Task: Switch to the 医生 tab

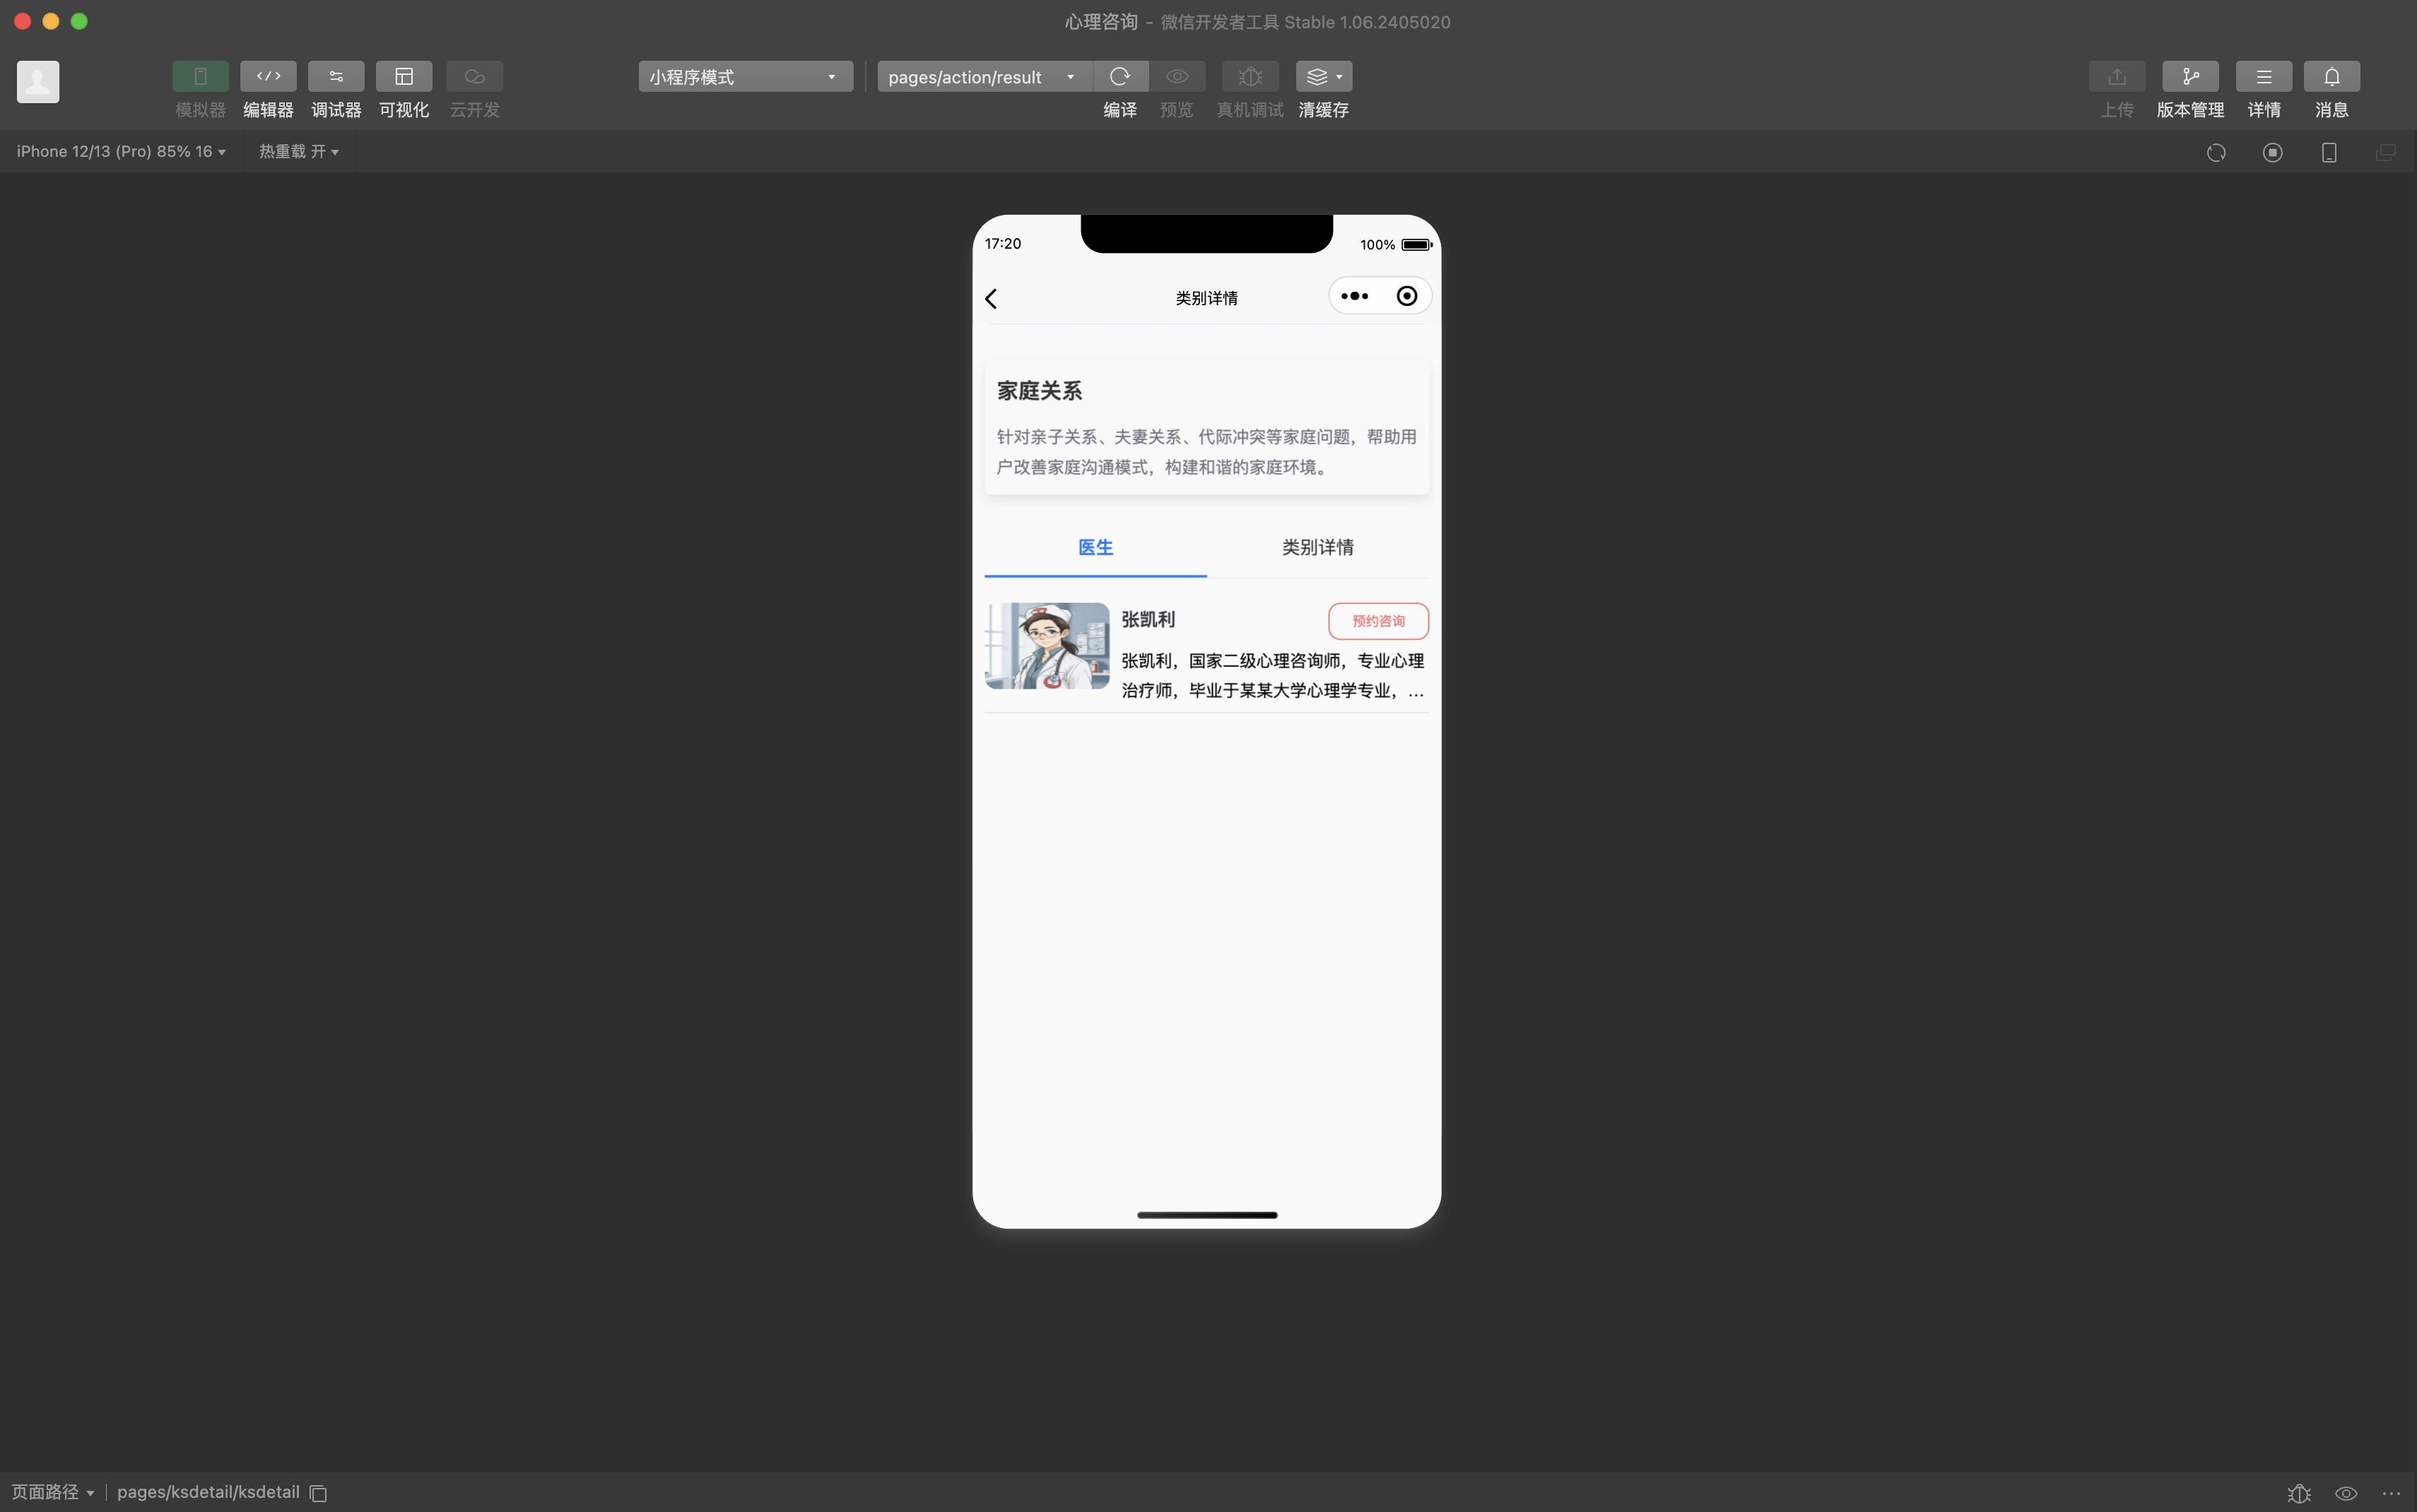Action: coord(1095,547)
